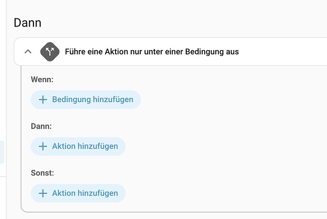Click plus icon under the Sonst: label
This screenshot has height=219, width=327.
43,193
